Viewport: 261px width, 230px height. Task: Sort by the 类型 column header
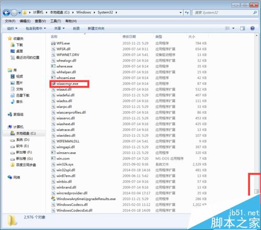(159, 37)
